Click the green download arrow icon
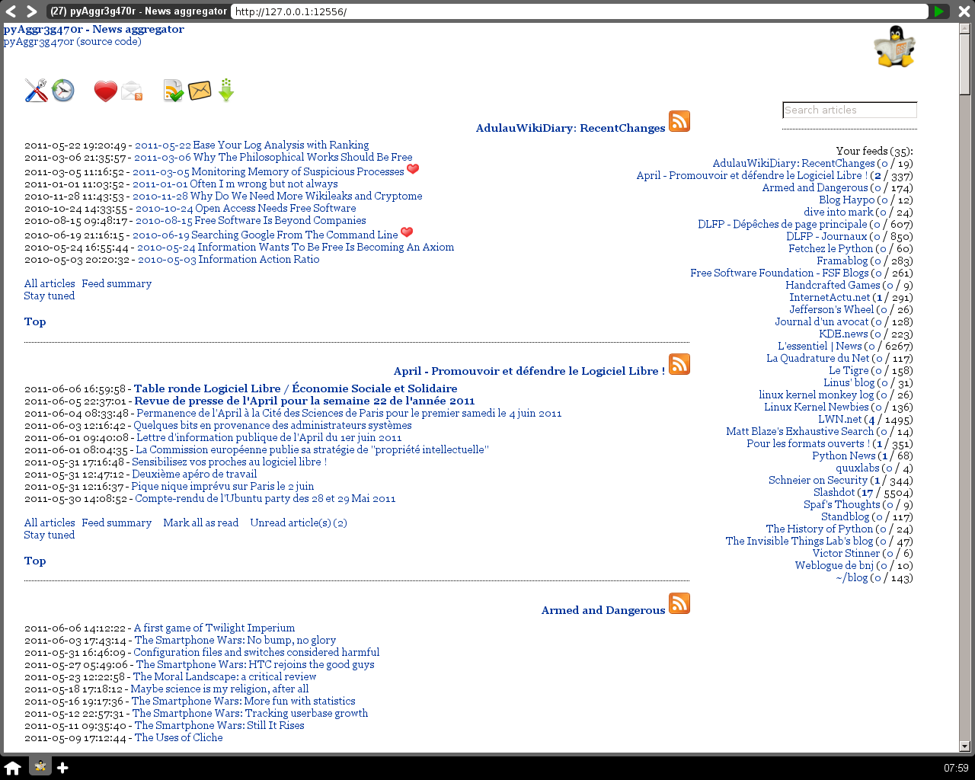This screenshot has height=780, width=975. 226,90
